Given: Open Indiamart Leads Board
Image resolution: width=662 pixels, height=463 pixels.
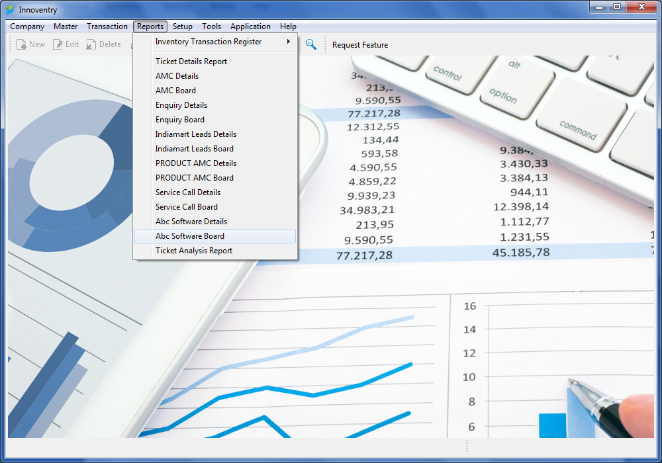Looking at the screenshot, I should (215, 148).
